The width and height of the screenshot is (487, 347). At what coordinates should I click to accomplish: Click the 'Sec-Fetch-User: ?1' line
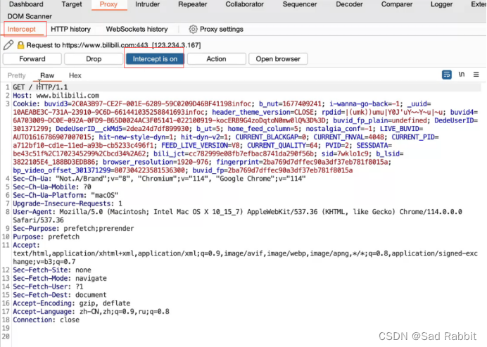click(48, 286)
